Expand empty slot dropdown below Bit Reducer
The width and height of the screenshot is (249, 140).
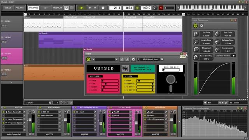coord(60,119)
